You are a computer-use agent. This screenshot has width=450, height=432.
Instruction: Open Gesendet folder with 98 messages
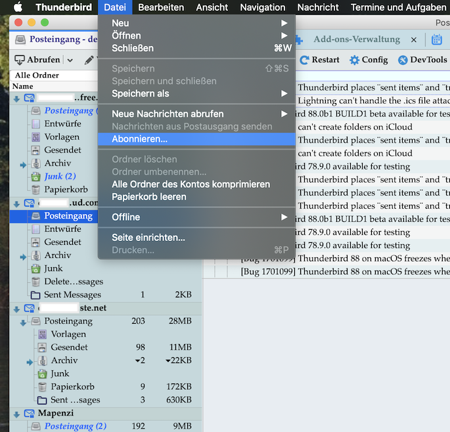pyautogui.click(x=69, y=347)
